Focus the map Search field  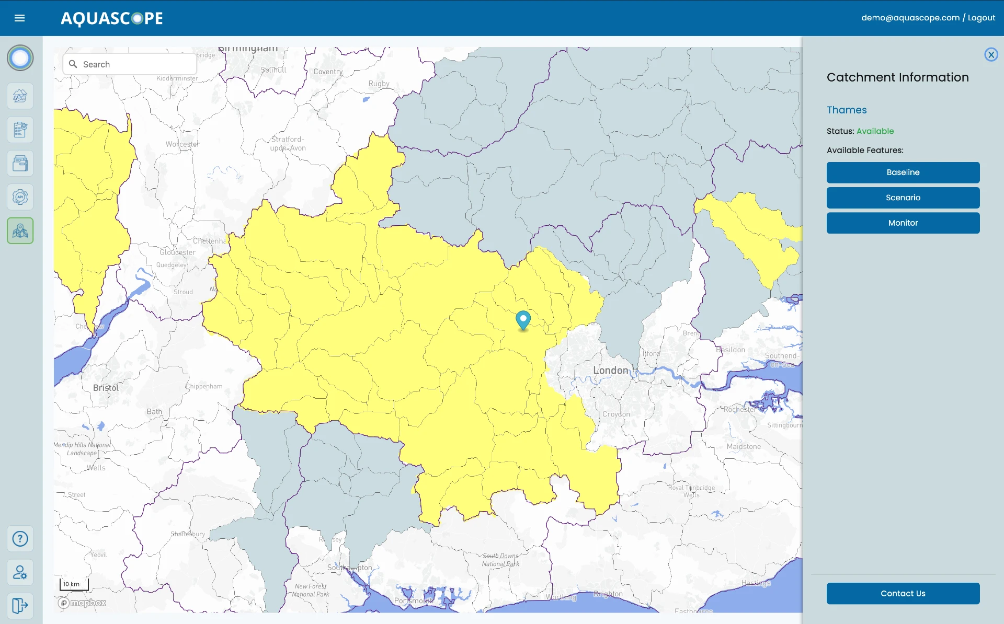130,64
